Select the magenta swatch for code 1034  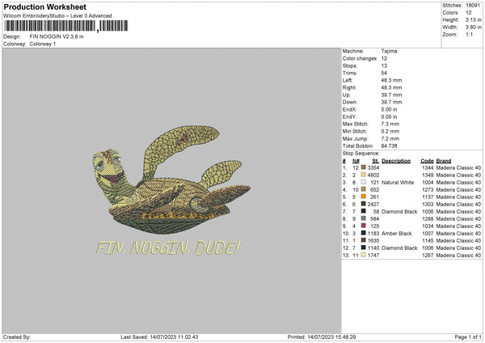(364, 226)
